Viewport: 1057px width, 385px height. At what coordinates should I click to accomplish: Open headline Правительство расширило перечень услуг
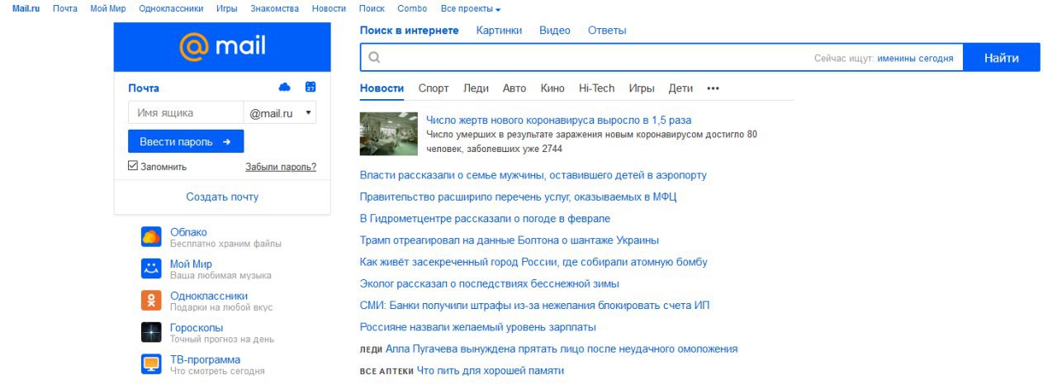[x=519, y=197]
